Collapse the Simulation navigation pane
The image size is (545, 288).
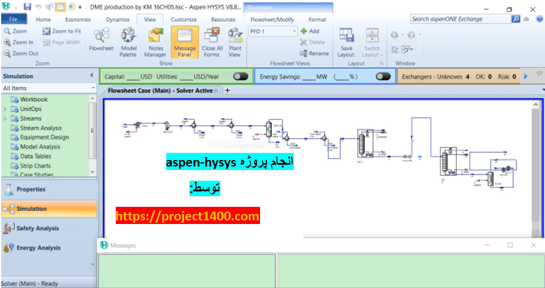coord(92,76)
